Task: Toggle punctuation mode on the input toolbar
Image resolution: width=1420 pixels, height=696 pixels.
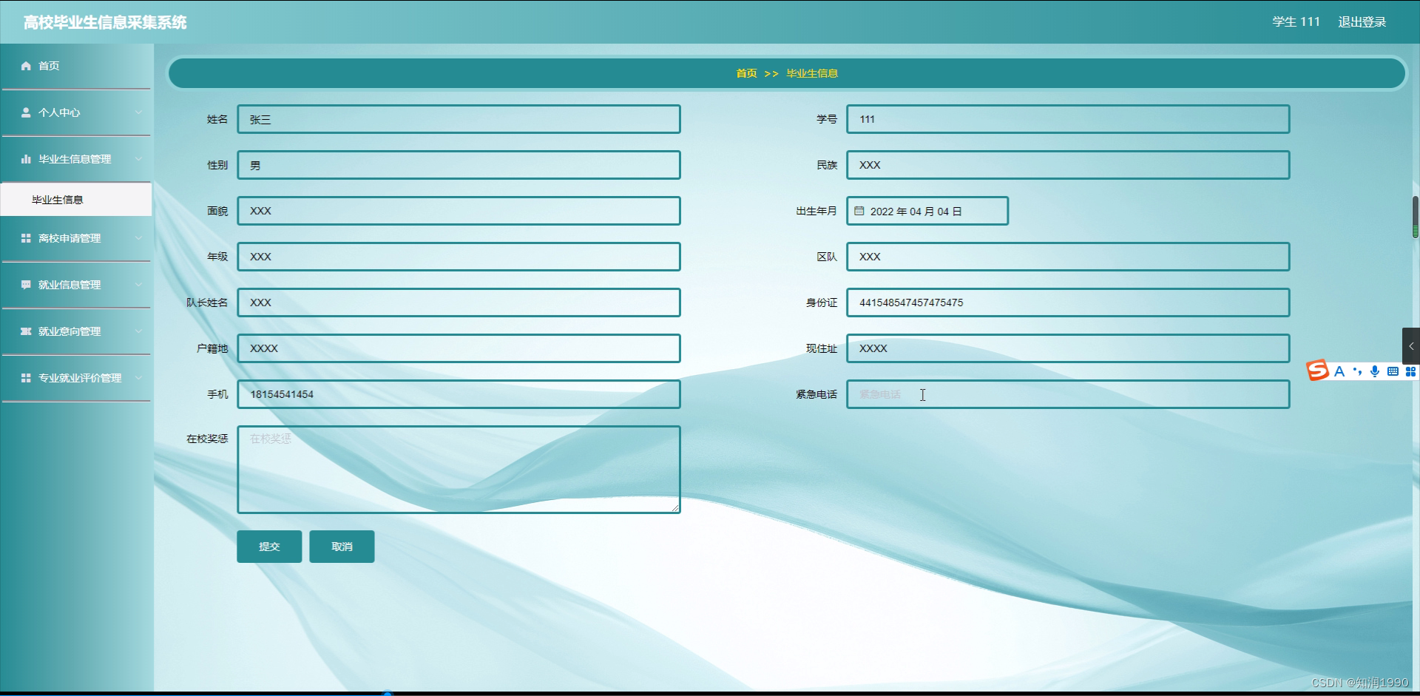Action: pos(1357,371)
